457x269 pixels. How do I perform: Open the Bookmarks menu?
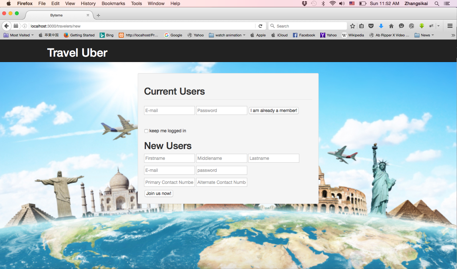coord(113,3)
